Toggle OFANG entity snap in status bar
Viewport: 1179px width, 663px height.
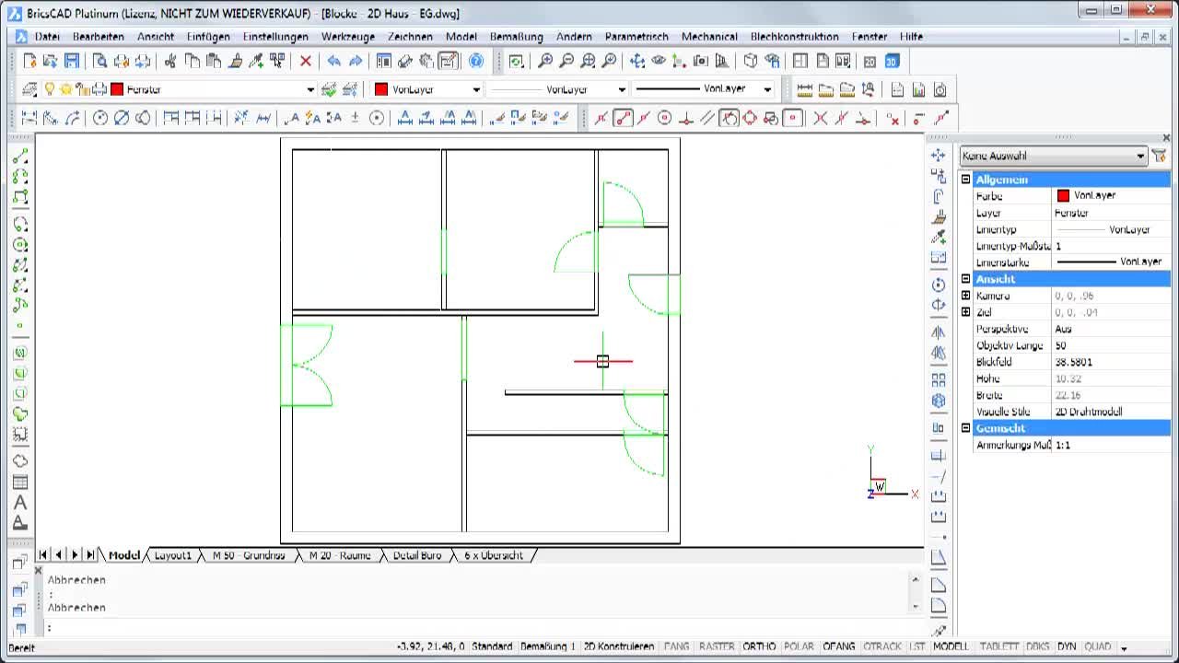(x=838, y=646)
